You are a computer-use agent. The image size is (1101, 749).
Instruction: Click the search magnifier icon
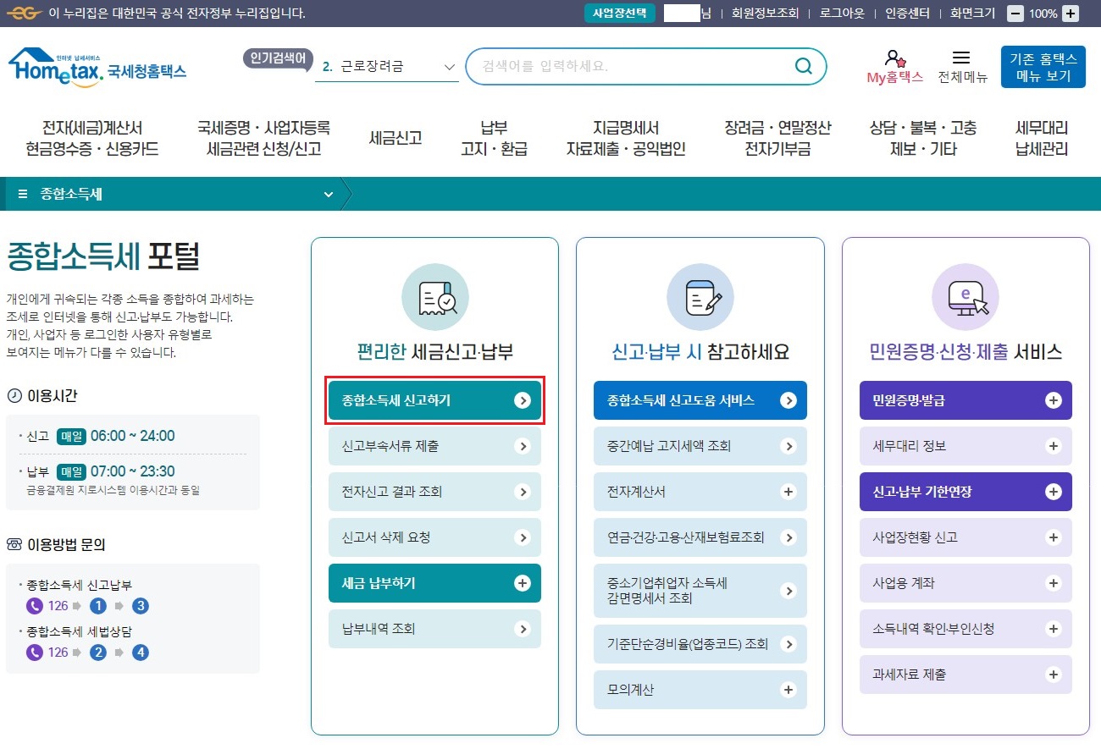803,66
